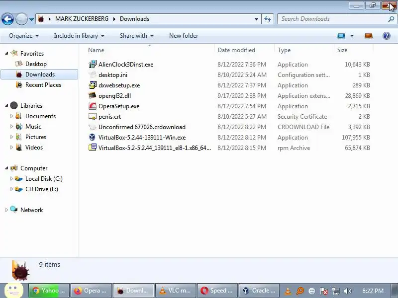Collapse the Favorites group
398x298 pixels.
pyautogui.click(x=6, y=54)
